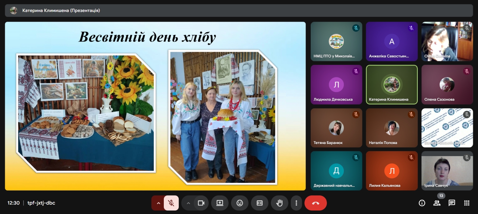The height and width of the screenshot is (214, 478).
Task: Click the shared presentation slide
Action: (155, 106)
